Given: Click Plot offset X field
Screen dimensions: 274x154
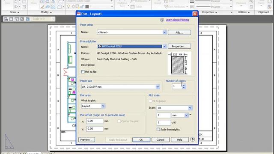Looking at the screenshot, I should coord(95,121).
